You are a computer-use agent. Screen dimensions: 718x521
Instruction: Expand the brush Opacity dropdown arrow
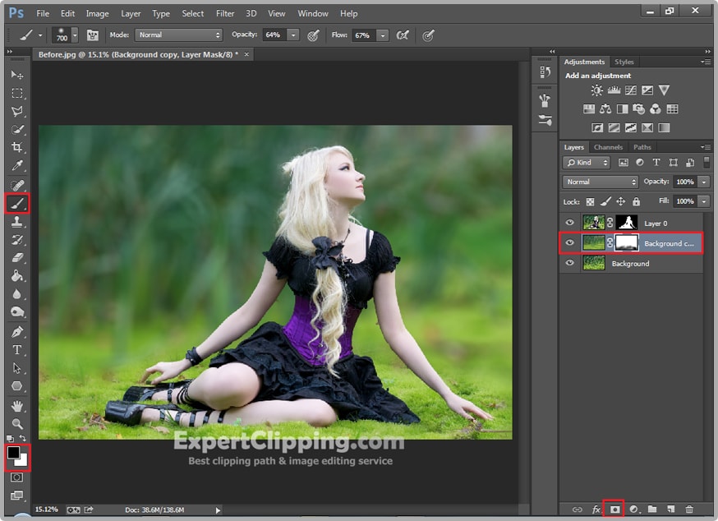(x=293, y=35)
